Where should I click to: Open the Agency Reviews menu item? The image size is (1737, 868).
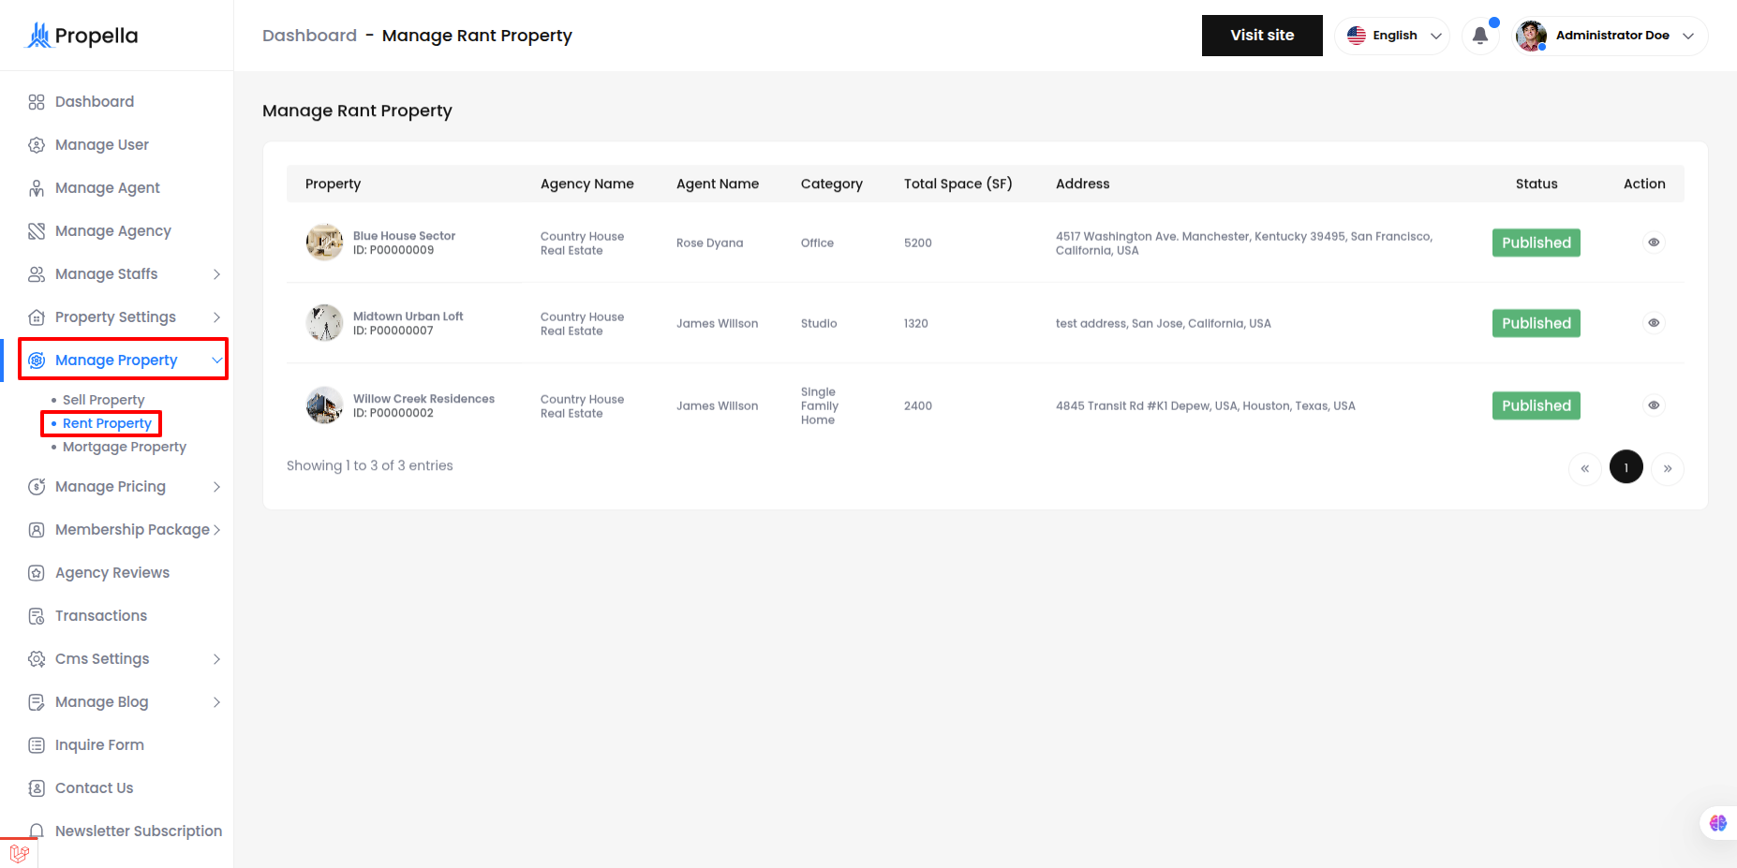pos(112,573)
